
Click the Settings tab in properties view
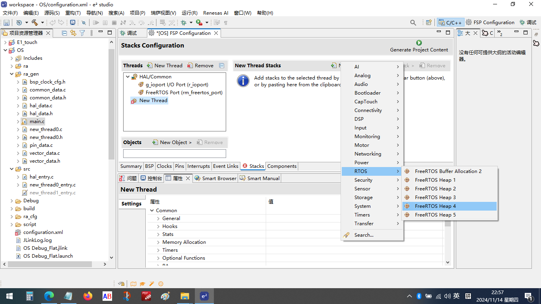[x=131, y=204]
